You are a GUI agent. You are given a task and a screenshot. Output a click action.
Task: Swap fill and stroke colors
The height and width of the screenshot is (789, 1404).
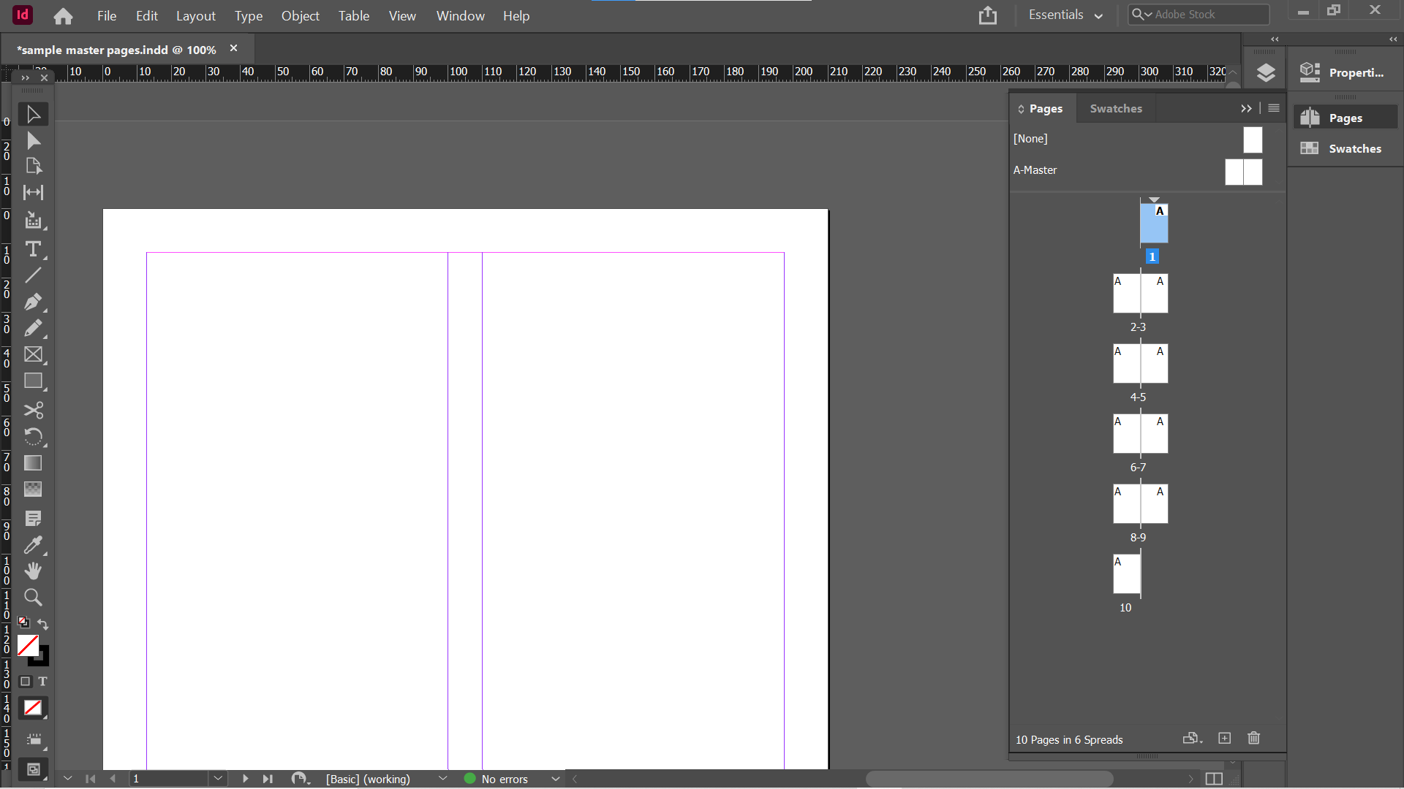click(42, 625)
